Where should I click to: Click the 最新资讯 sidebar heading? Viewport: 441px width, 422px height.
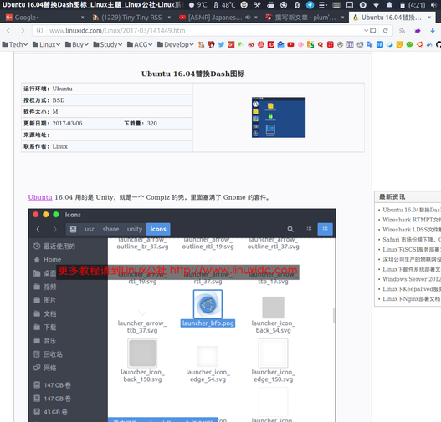392,196
